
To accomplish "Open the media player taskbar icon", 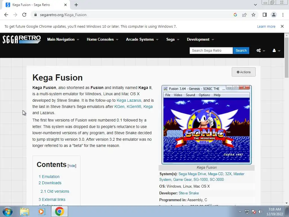I will point(42,212).
